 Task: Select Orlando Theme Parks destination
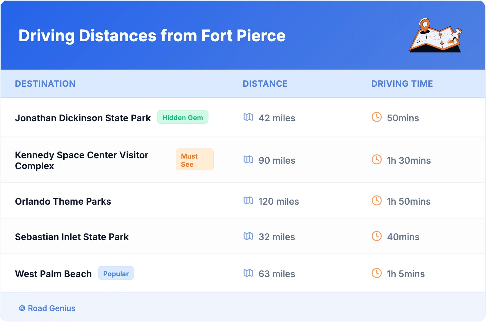tap(63, 202)
